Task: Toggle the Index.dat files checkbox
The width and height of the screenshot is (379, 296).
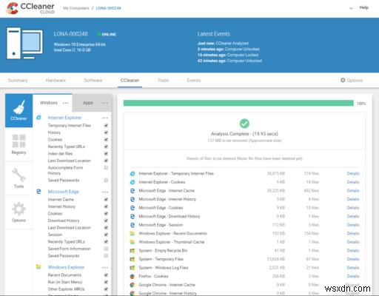Action: pyautogui.click(x=106, y=153)
